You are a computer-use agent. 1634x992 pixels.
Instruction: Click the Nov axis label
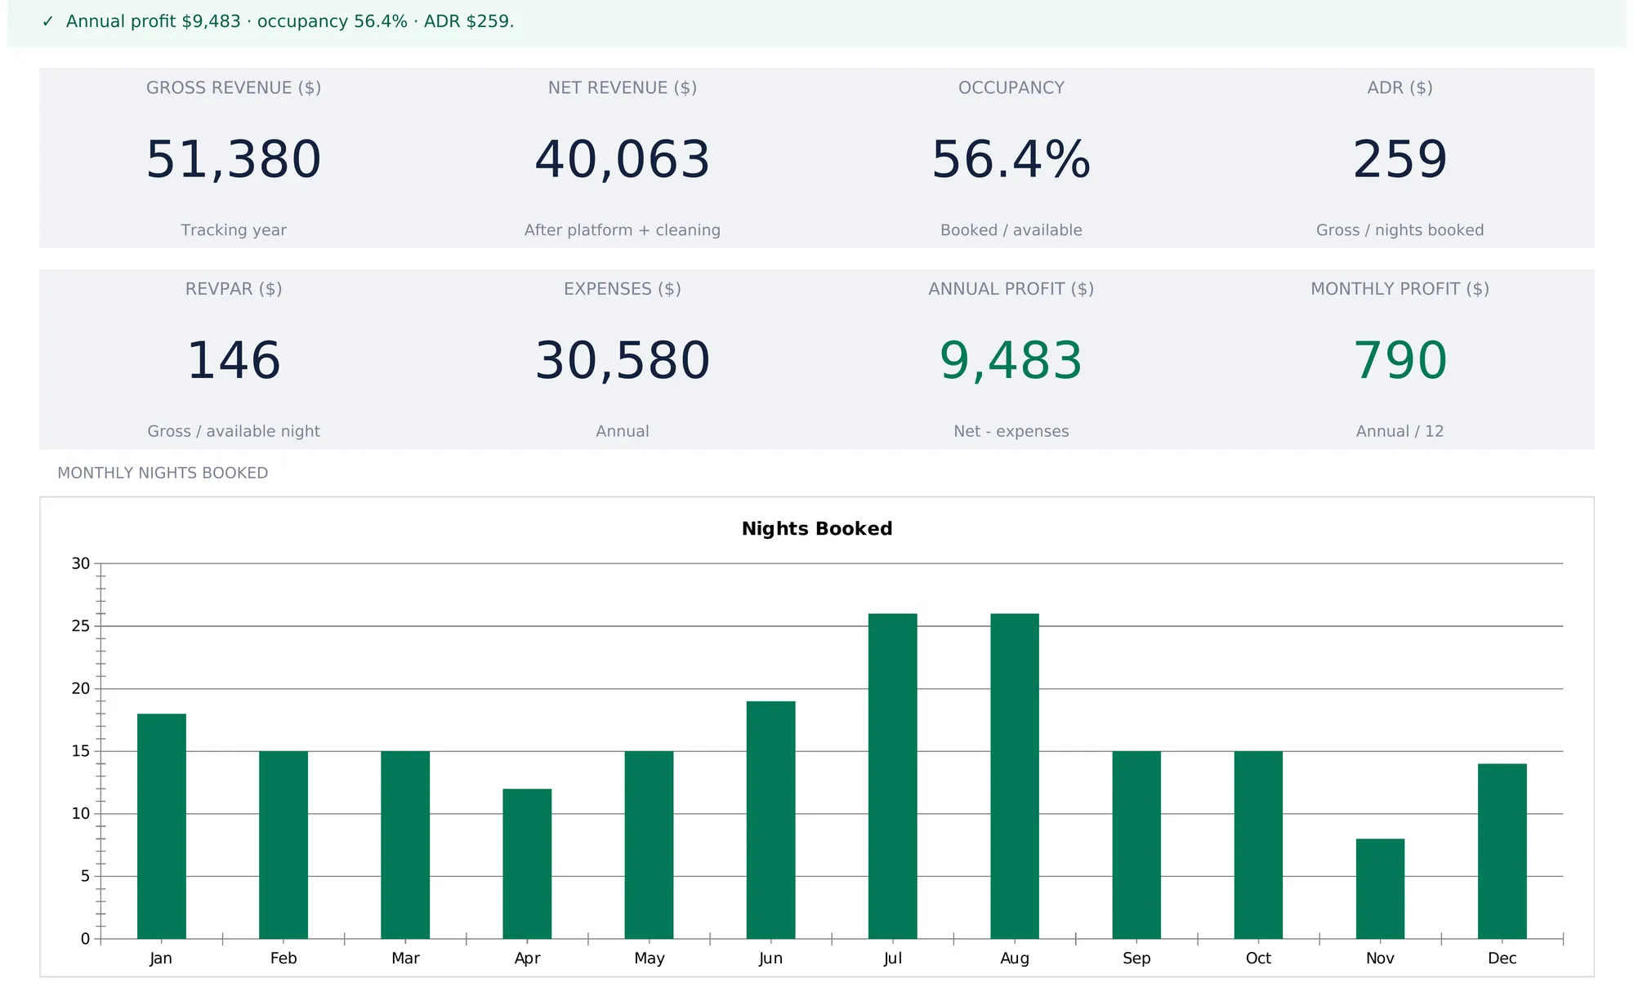[1381, 959]
